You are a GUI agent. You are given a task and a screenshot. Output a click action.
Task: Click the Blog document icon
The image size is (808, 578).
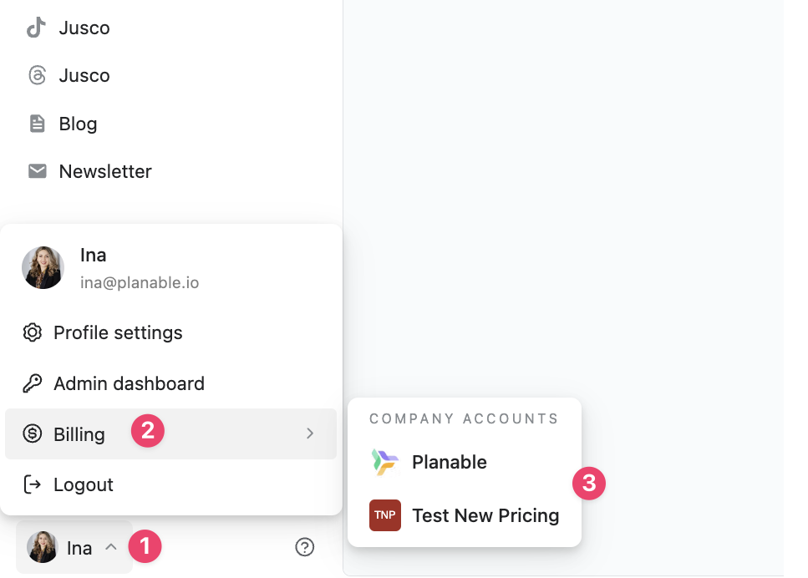[x=37, y=124]
